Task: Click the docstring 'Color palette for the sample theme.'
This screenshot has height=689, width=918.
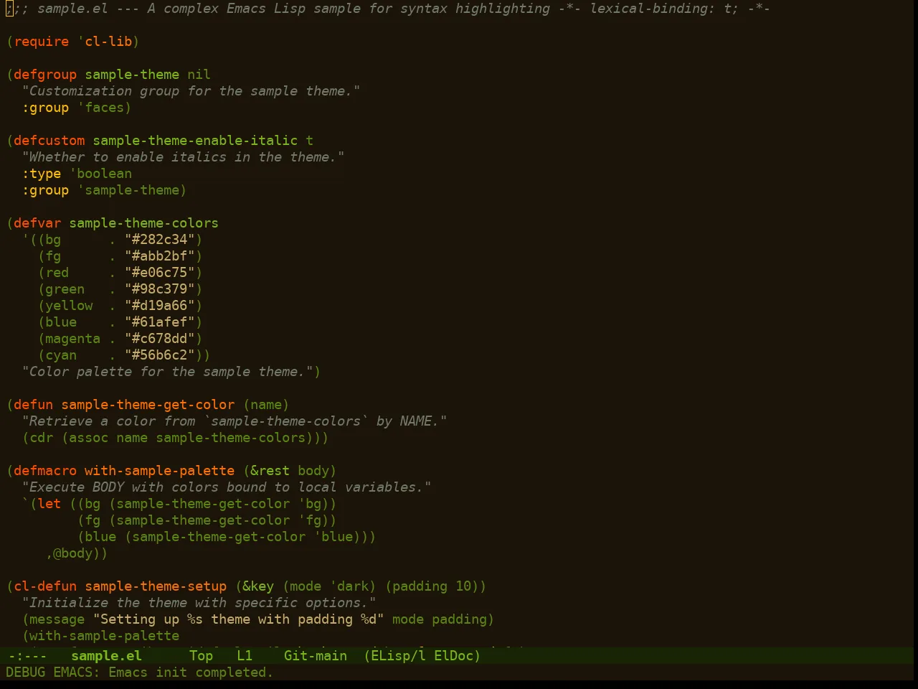Action: [x=167, y=372]
